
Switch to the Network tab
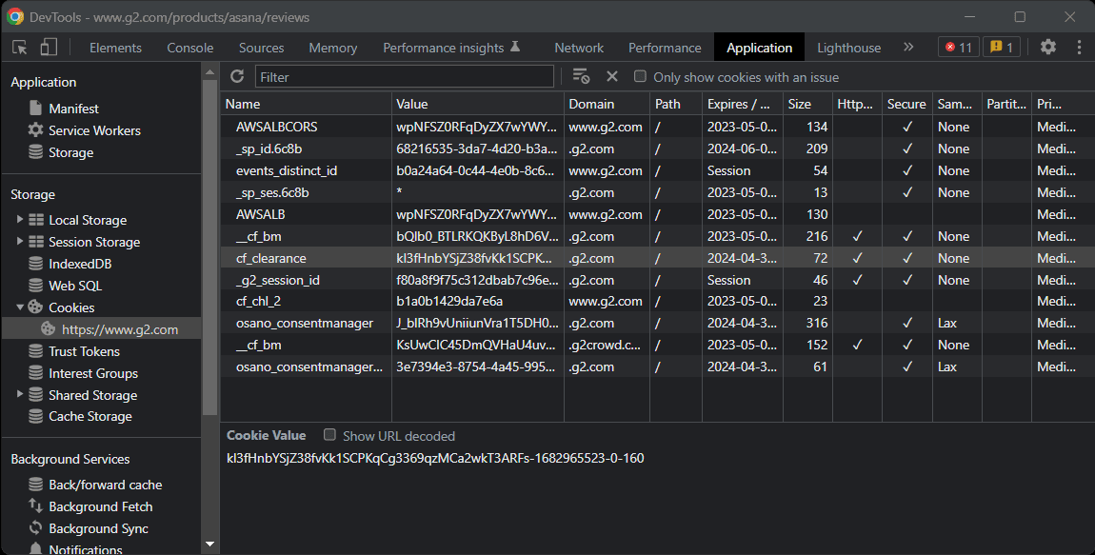(x=579, y=48)
